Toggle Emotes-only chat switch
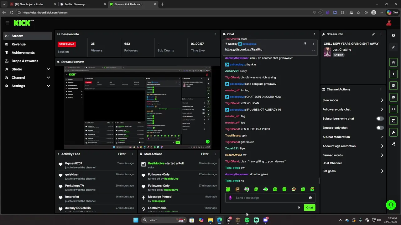This screenshot has width=401, height=225. [x=380, y=128]
